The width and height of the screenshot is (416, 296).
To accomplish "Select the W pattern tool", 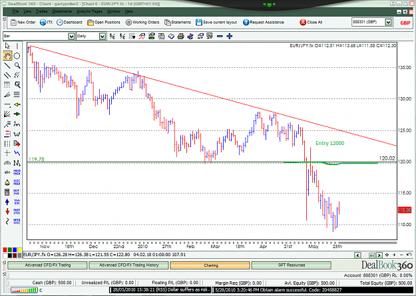I will (x=17, y=134).
